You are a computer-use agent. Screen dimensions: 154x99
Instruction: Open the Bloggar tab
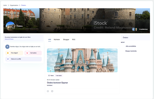click(66, 39)
